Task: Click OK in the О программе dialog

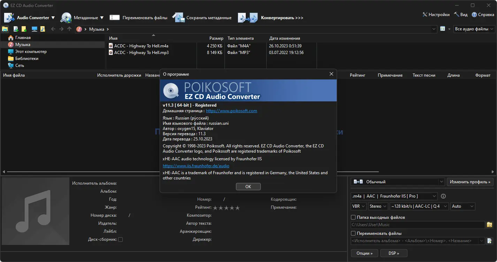Action: point(248,186)
